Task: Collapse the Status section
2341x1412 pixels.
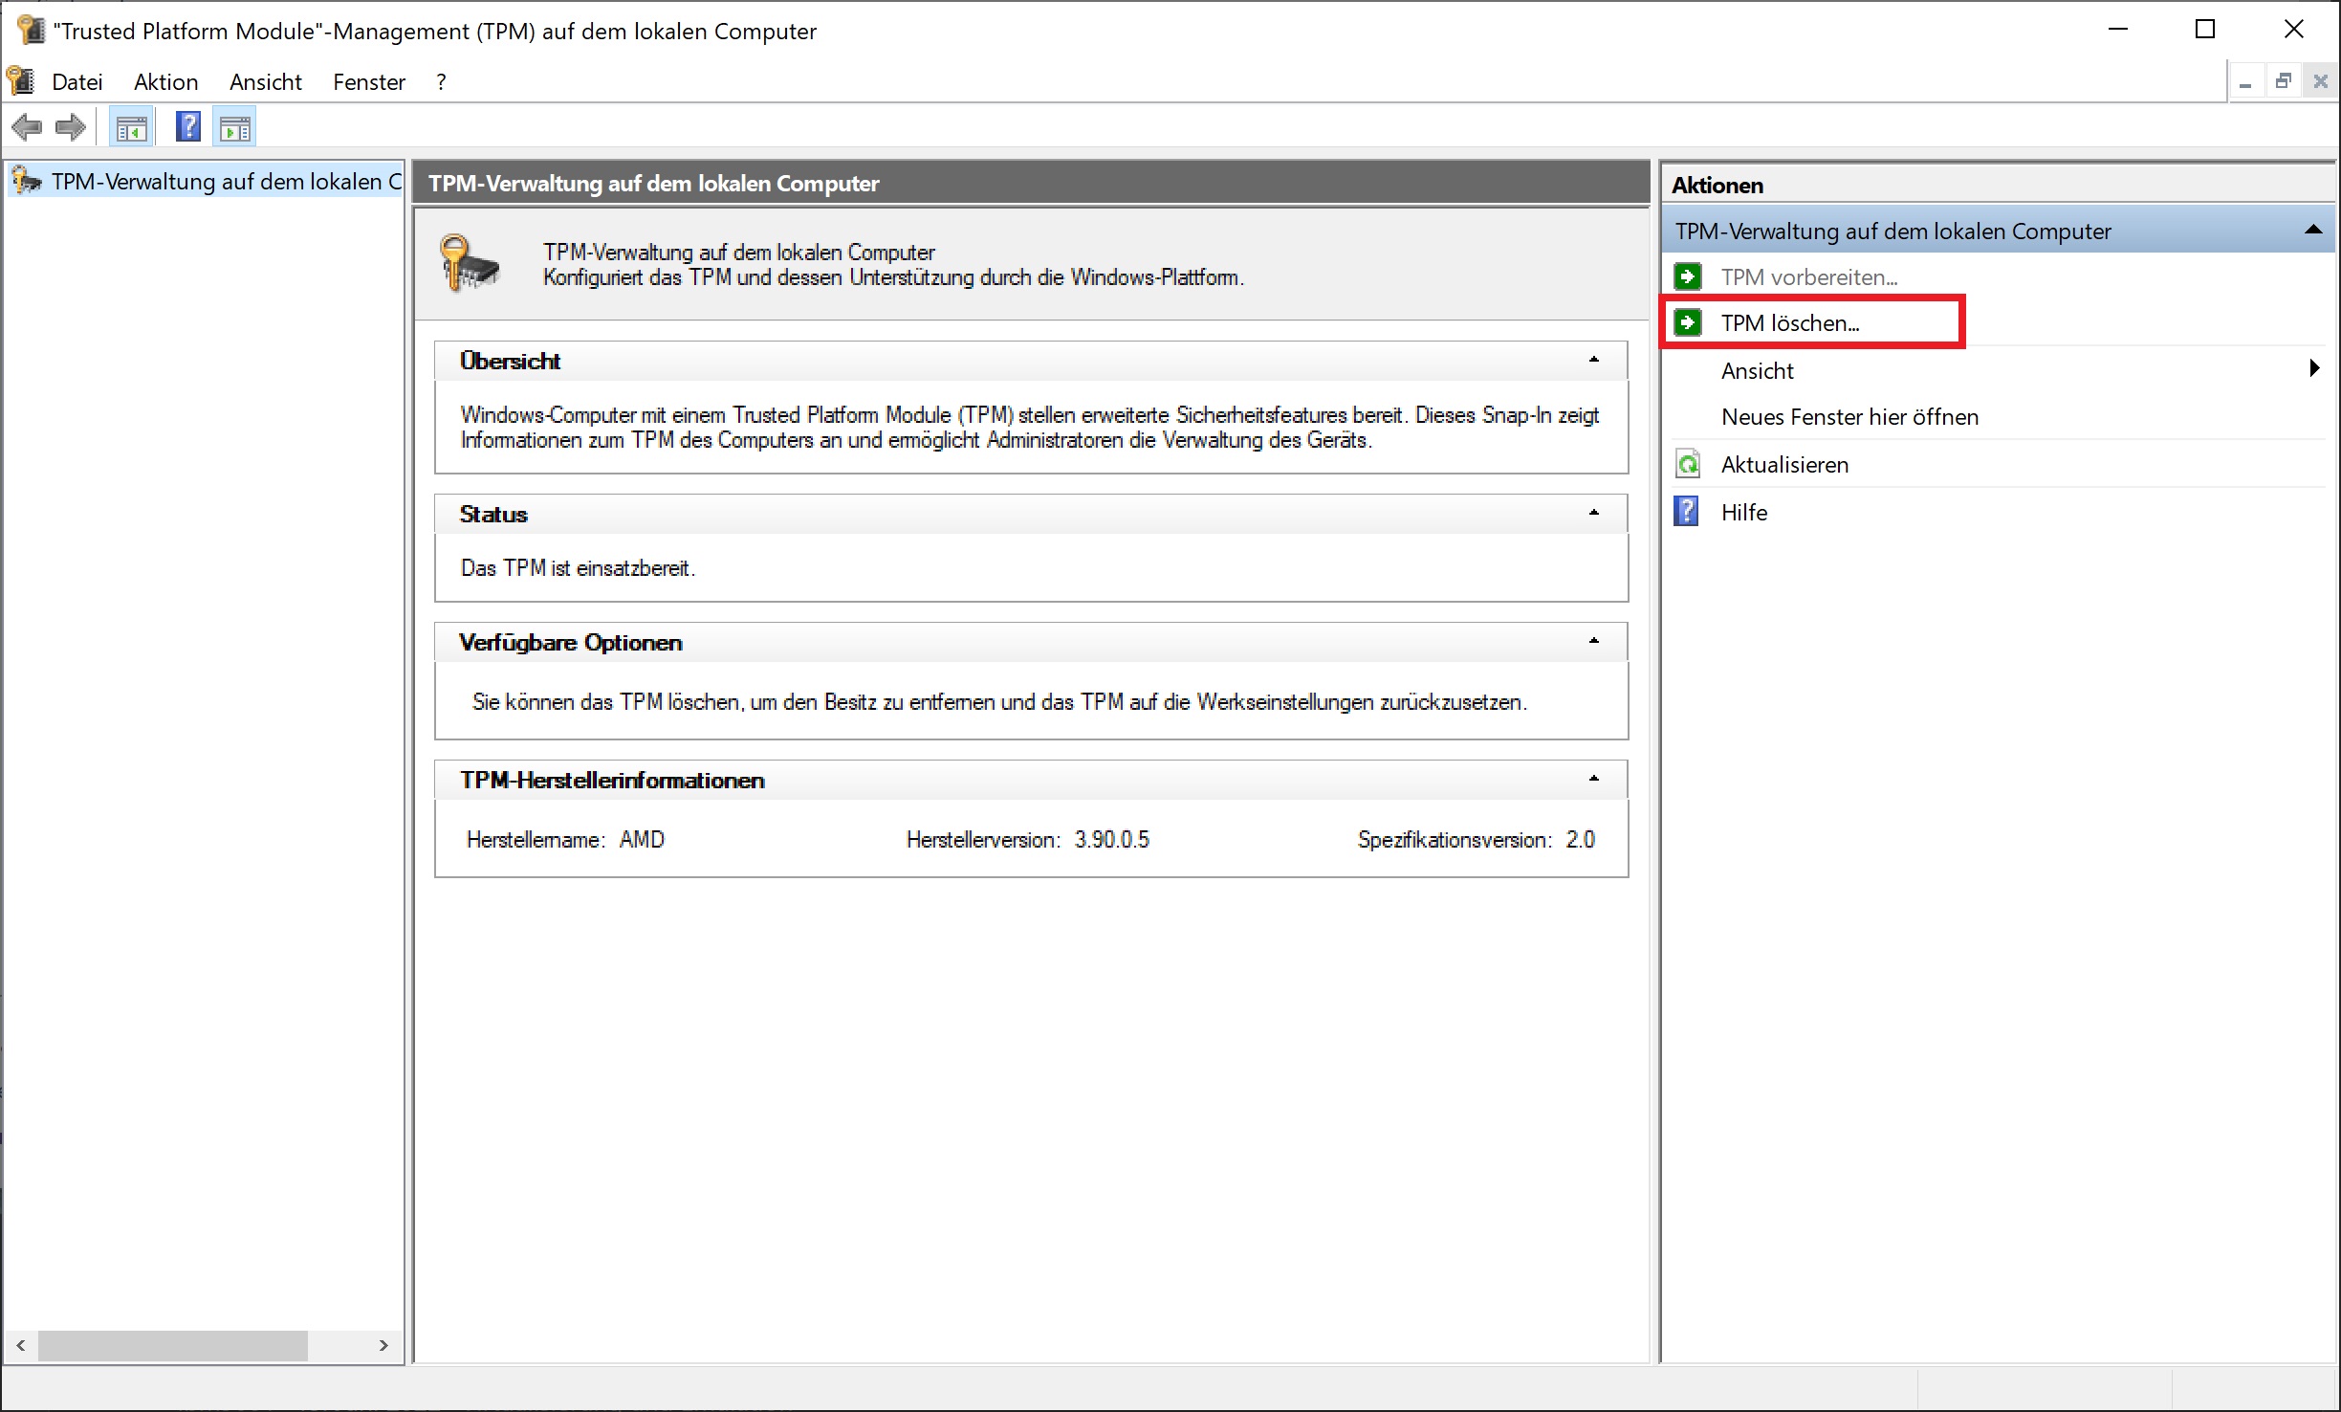Action: click(x=1593, y=513)
